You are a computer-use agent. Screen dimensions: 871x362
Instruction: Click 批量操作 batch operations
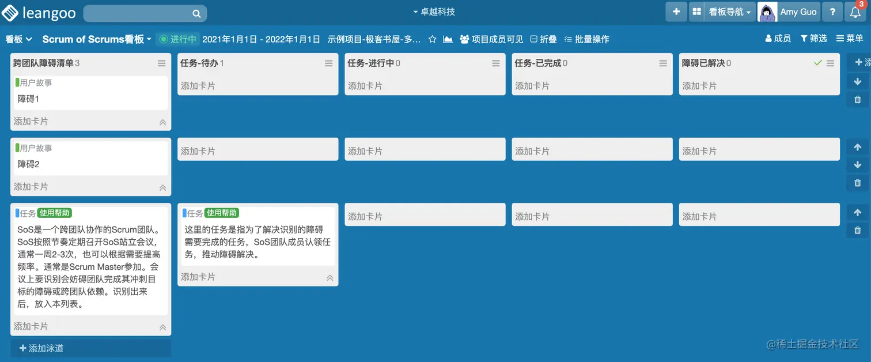586,39
